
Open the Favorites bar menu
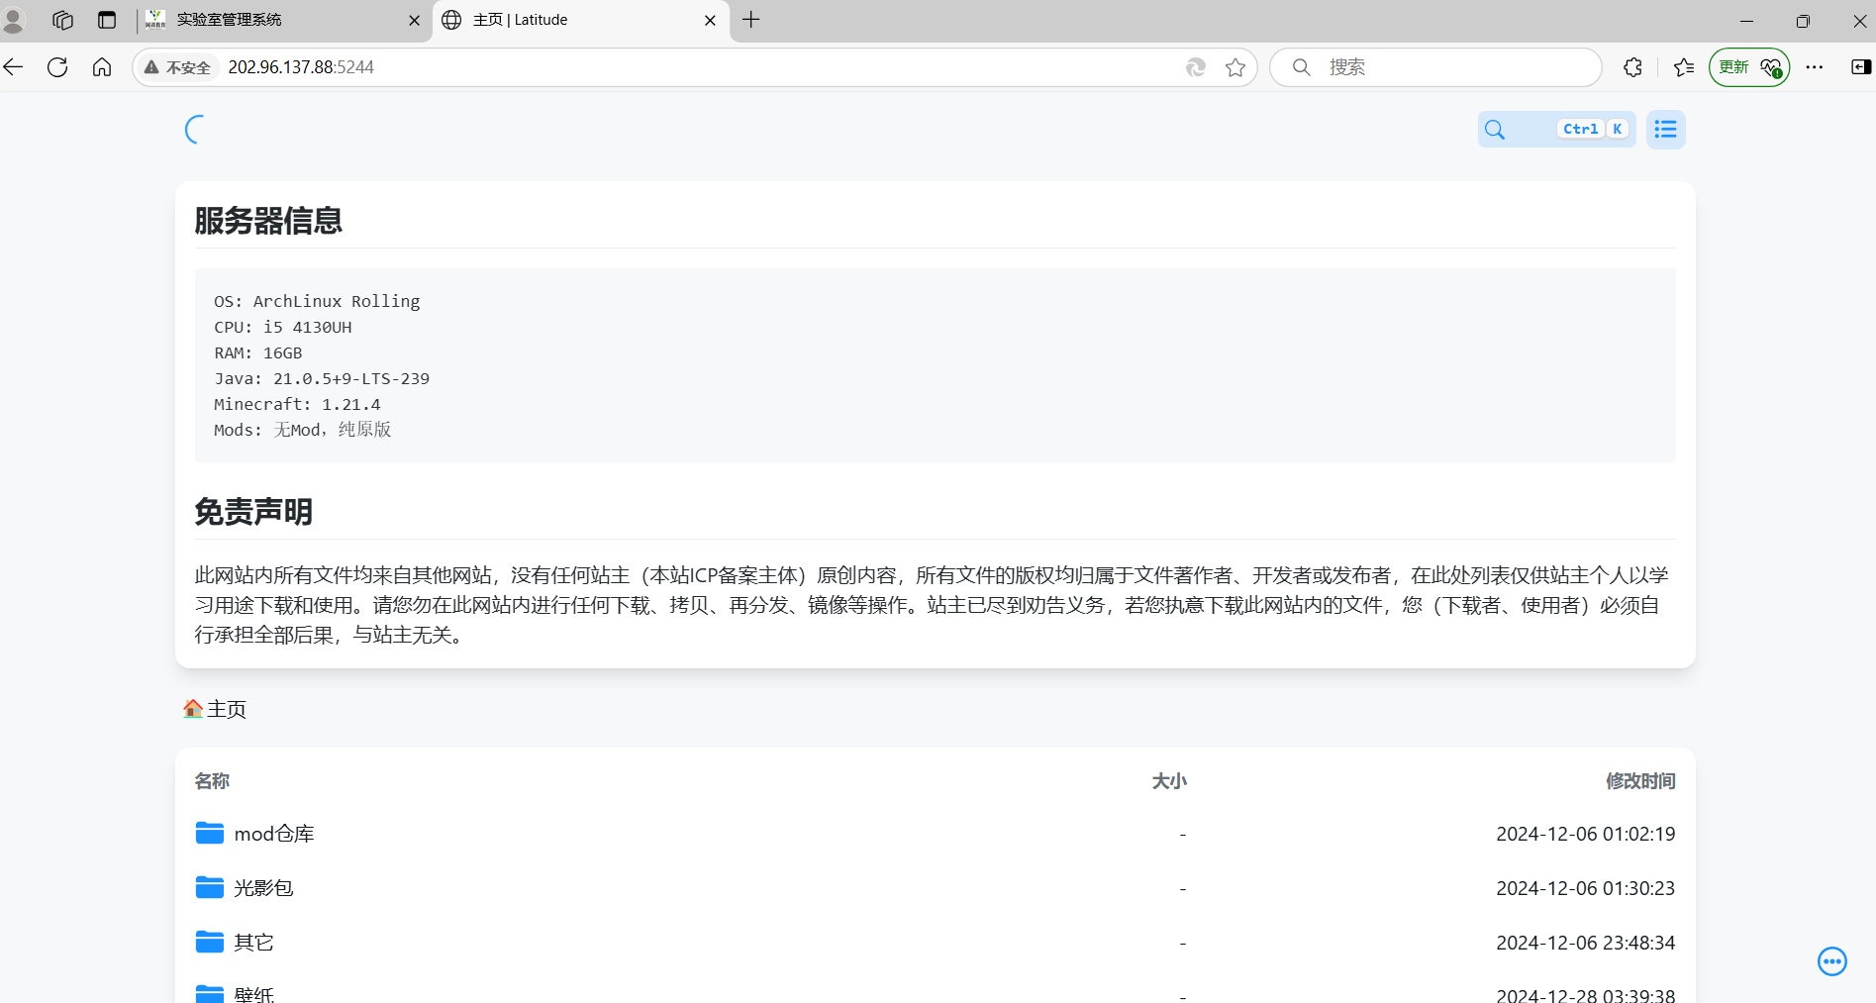click(1683, 66)
